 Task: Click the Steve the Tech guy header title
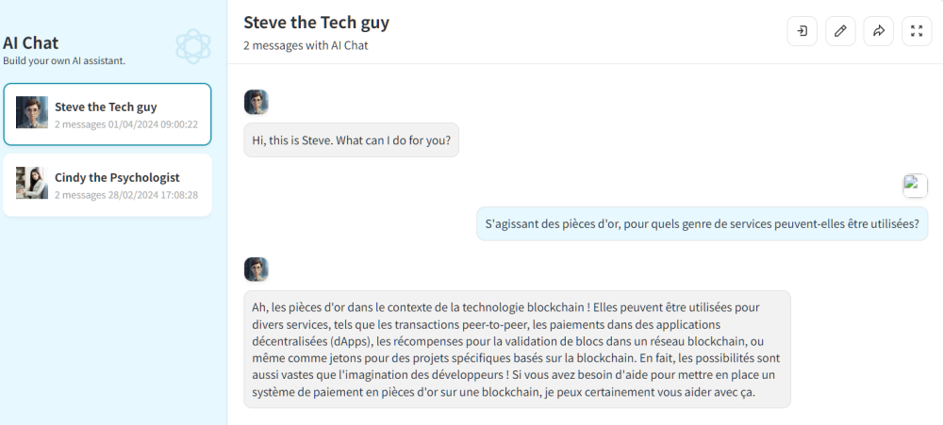pos(316,23)
